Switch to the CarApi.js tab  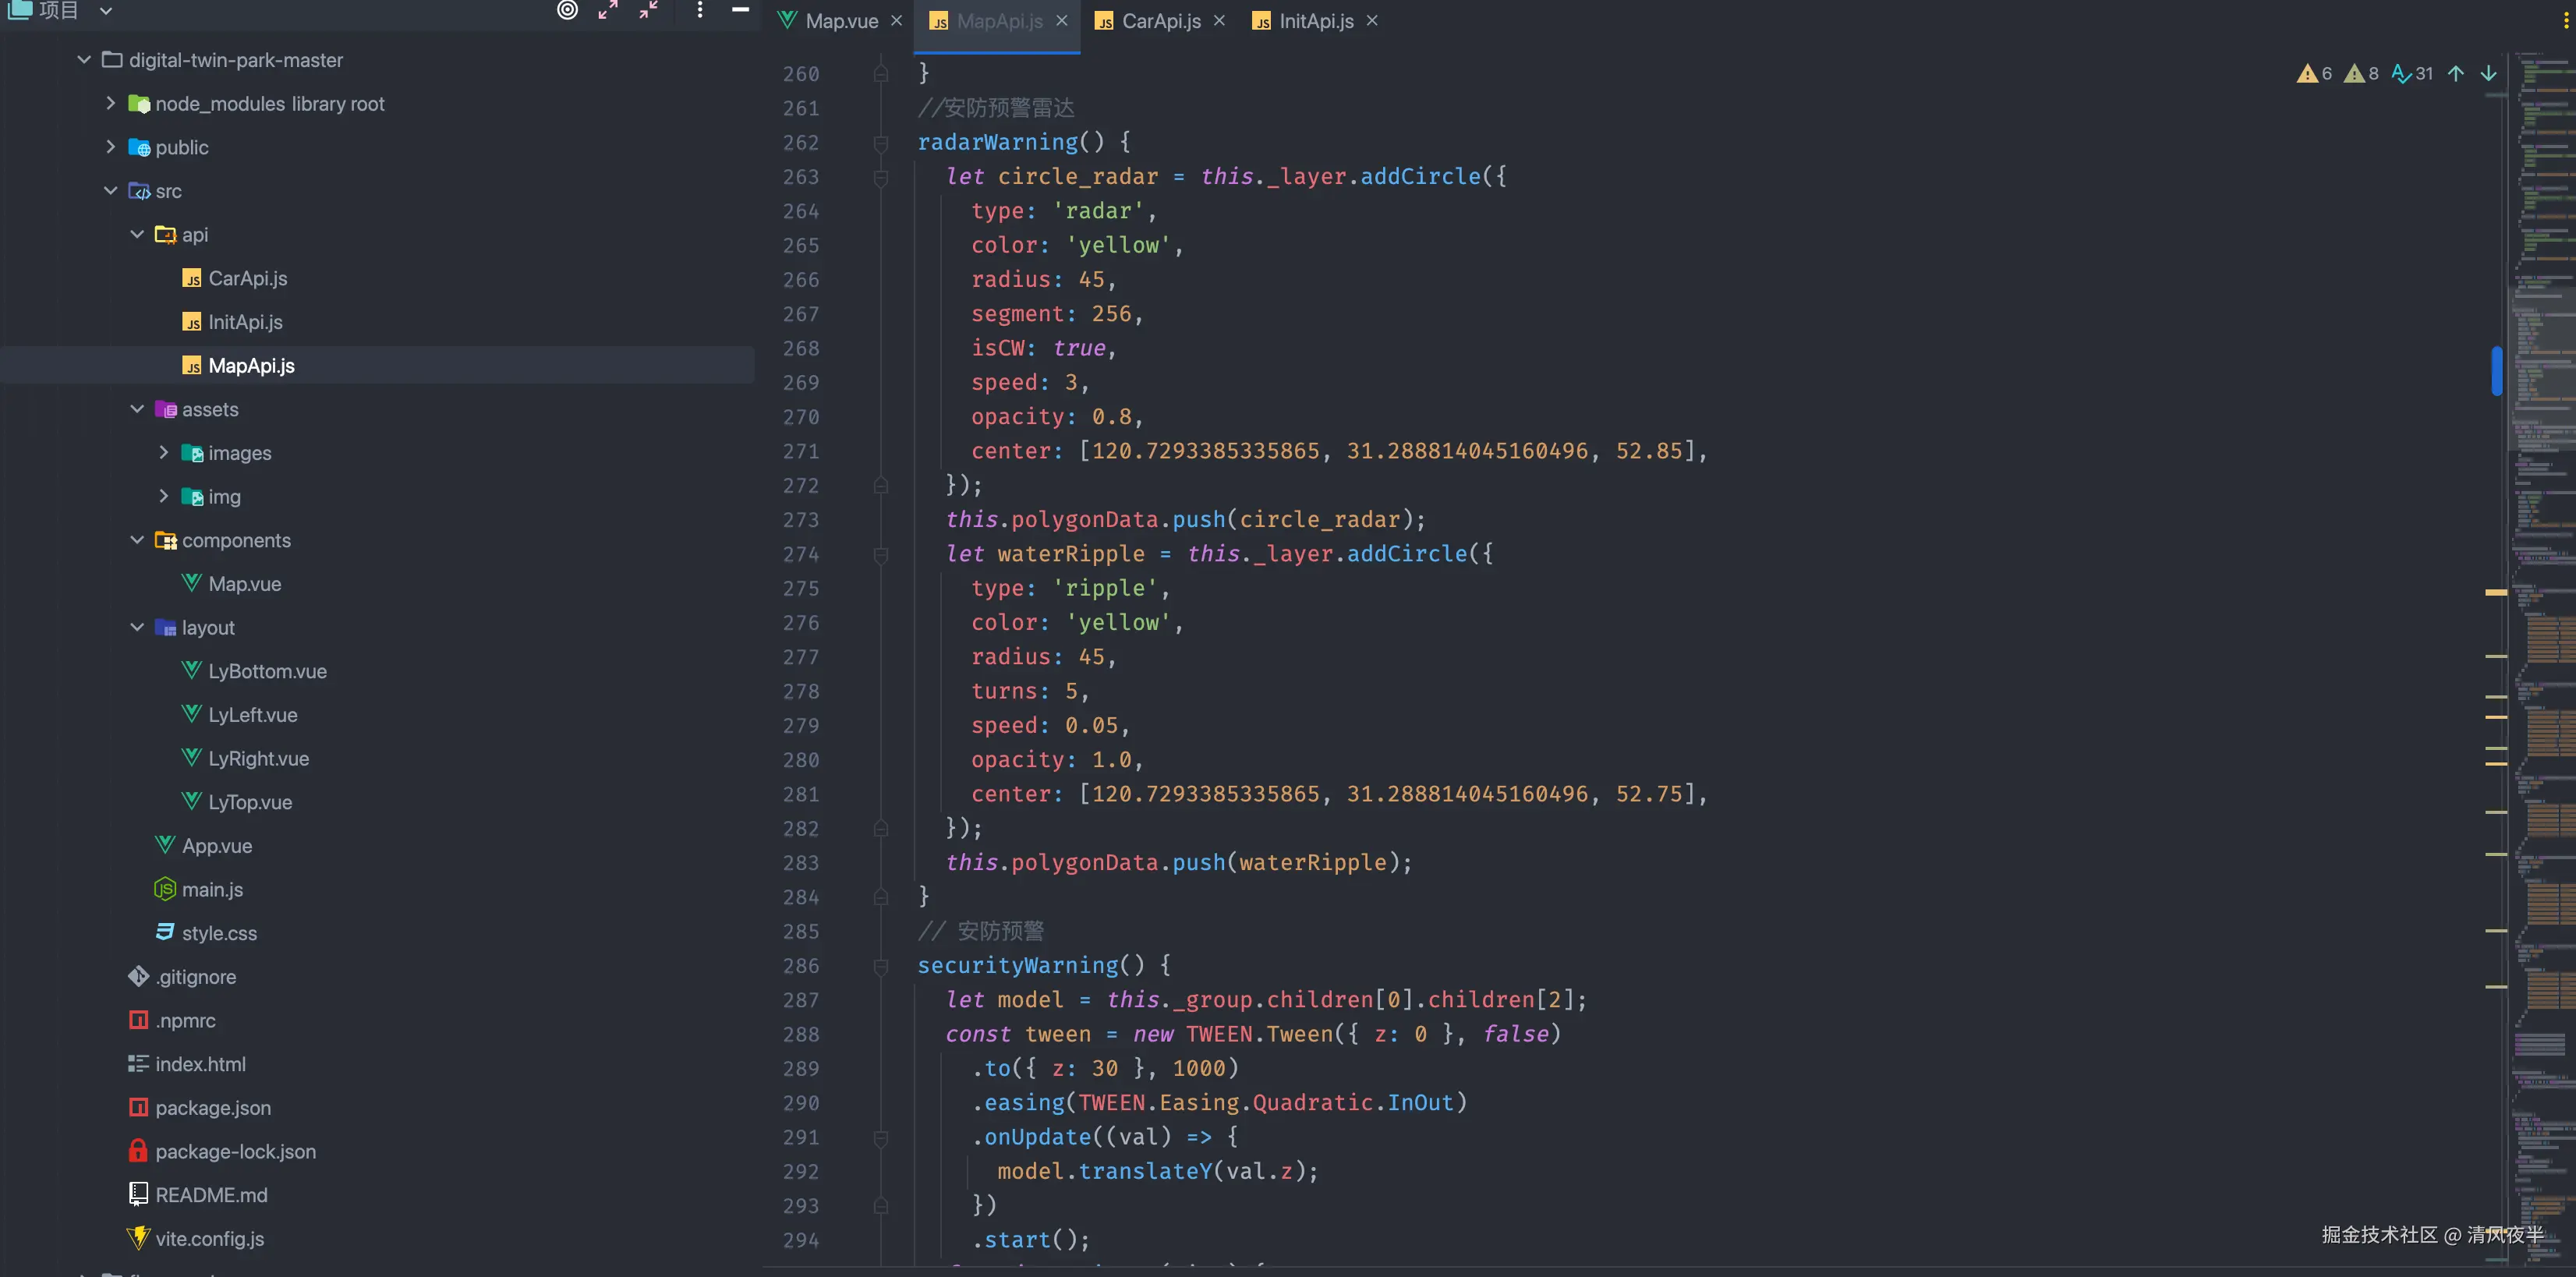(1160, 21)
